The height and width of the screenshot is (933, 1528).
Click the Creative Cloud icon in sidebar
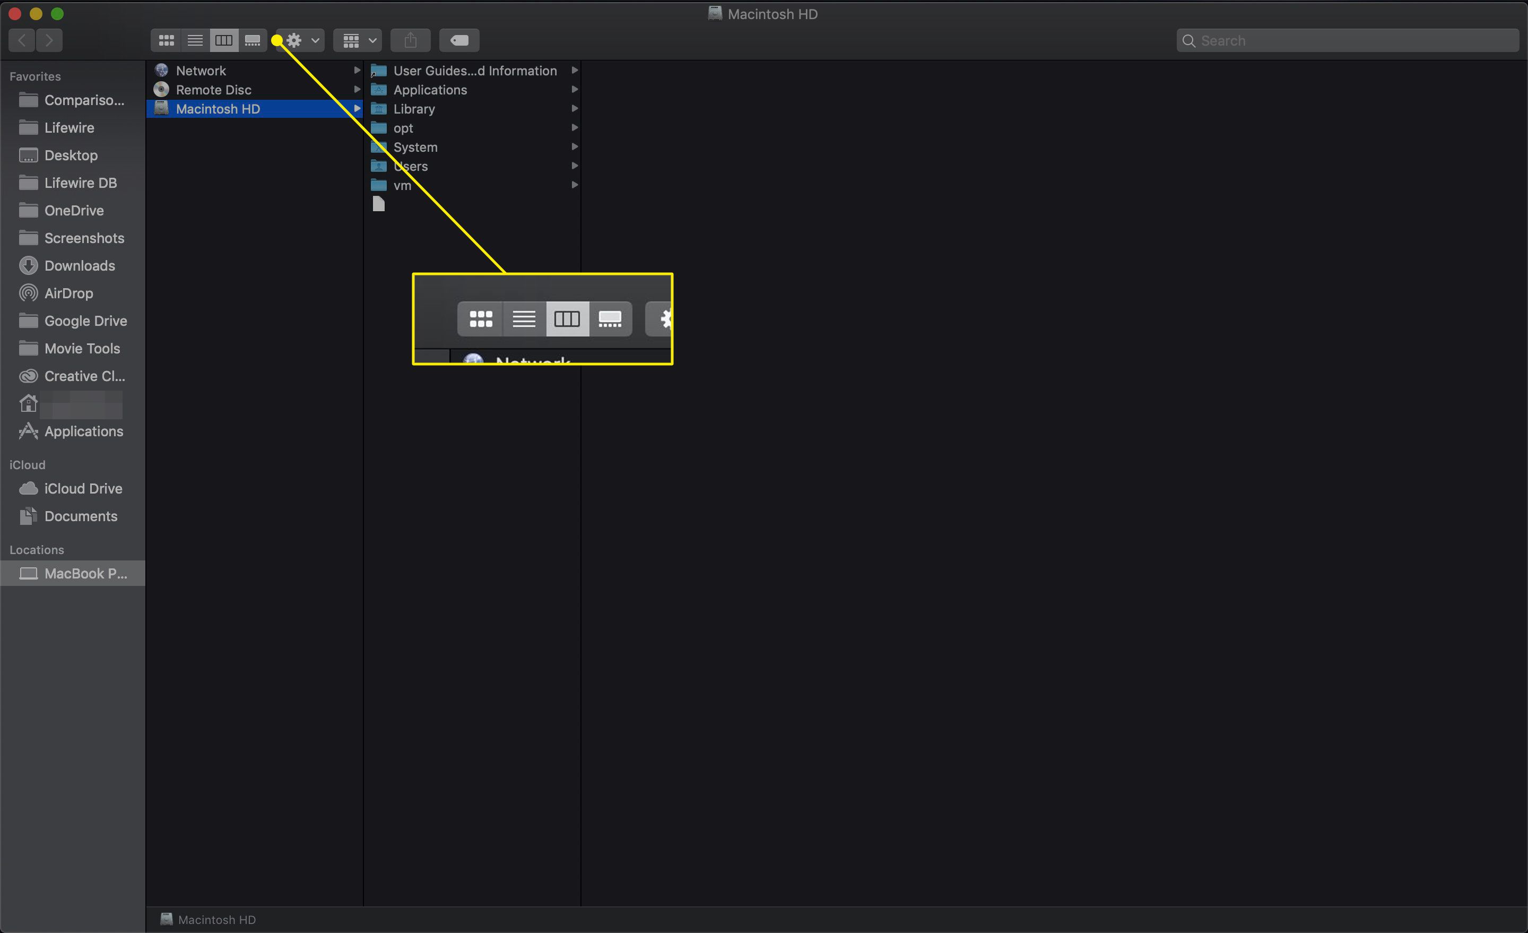coord(28,376)
